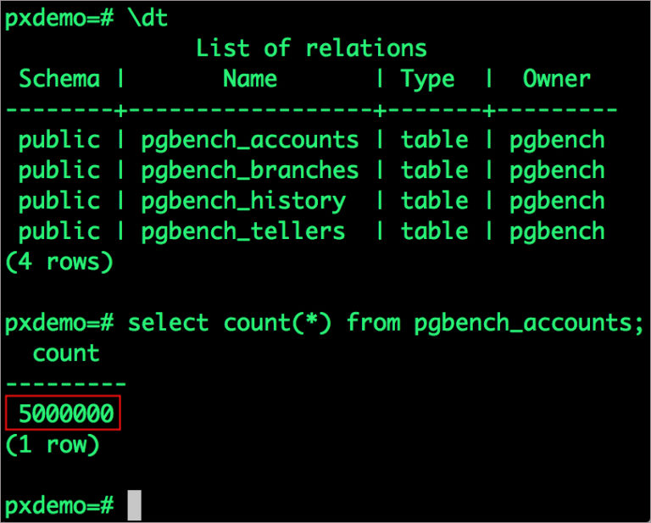Click the Type column header
The image size is (651, 523).
428,80
